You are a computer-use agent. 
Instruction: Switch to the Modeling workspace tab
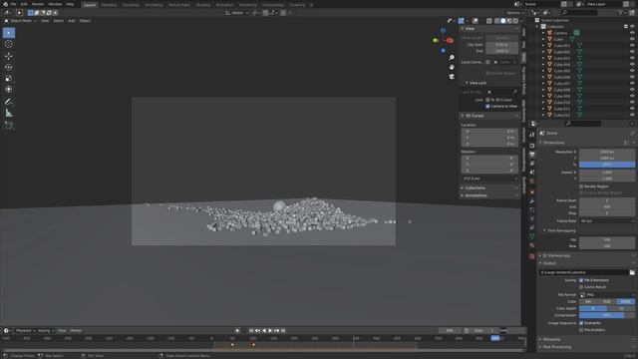(x=109, y=5)
